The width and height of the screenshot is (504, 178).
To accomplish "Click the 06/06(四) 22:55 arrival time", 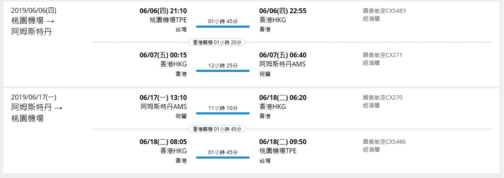I will (x=283, y=11).
